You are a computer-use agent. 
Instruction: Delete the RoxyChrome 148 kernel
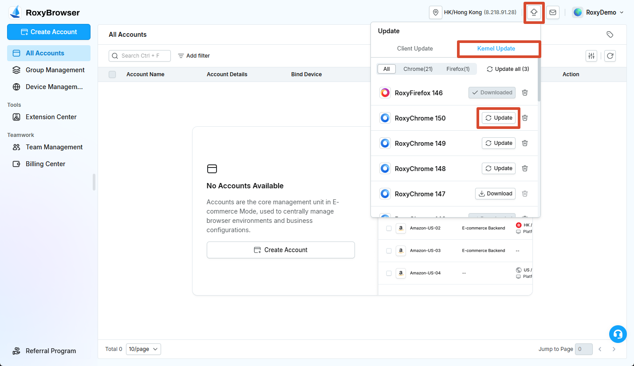(x=525, y=168)
